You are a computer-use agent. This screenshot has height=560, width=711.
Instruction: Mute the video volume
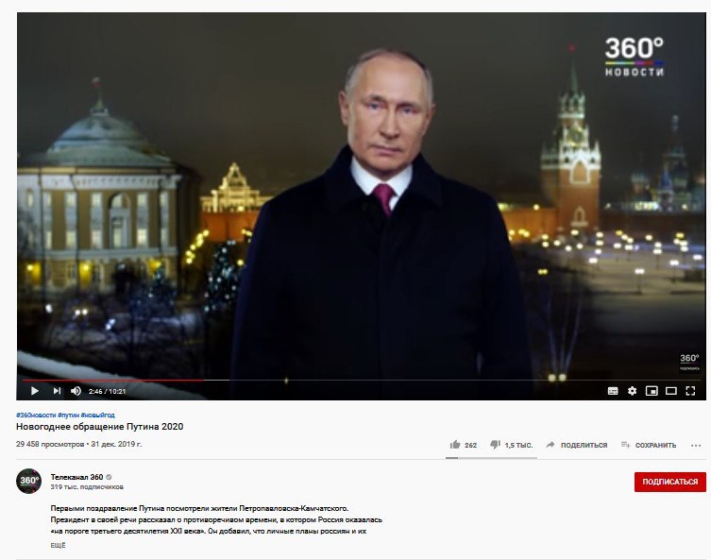76,391
